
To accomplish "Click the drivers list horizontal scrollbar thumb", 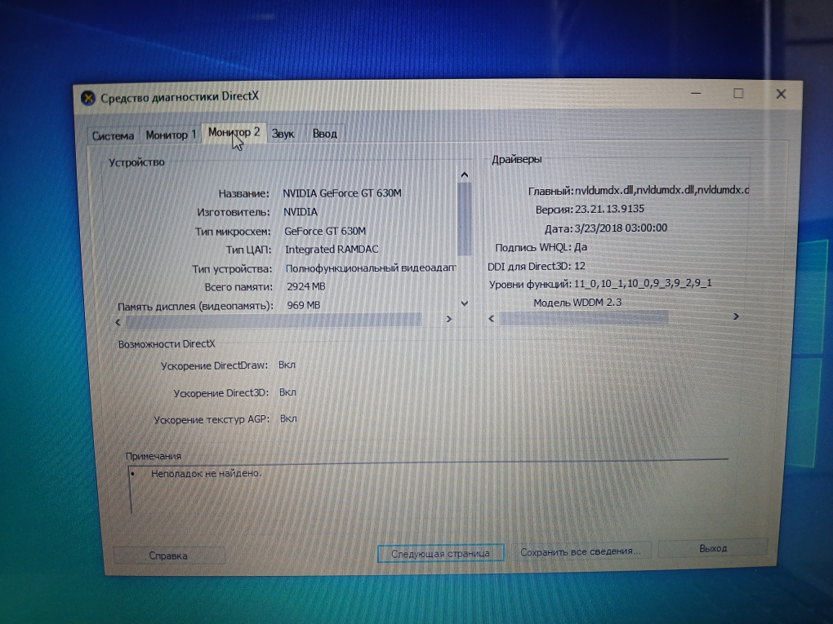I will click(x=584, y=317).
